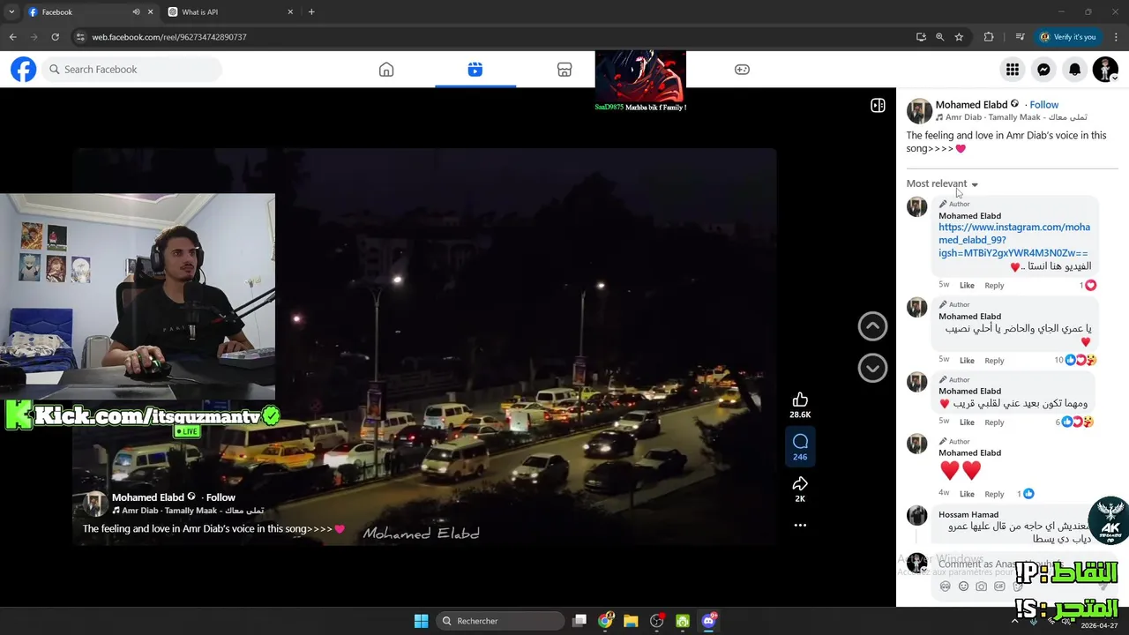The width and height of the screenshot is (1129, 635).
Task: Open the emoji picker in comment box
Action: pos(963,586)
